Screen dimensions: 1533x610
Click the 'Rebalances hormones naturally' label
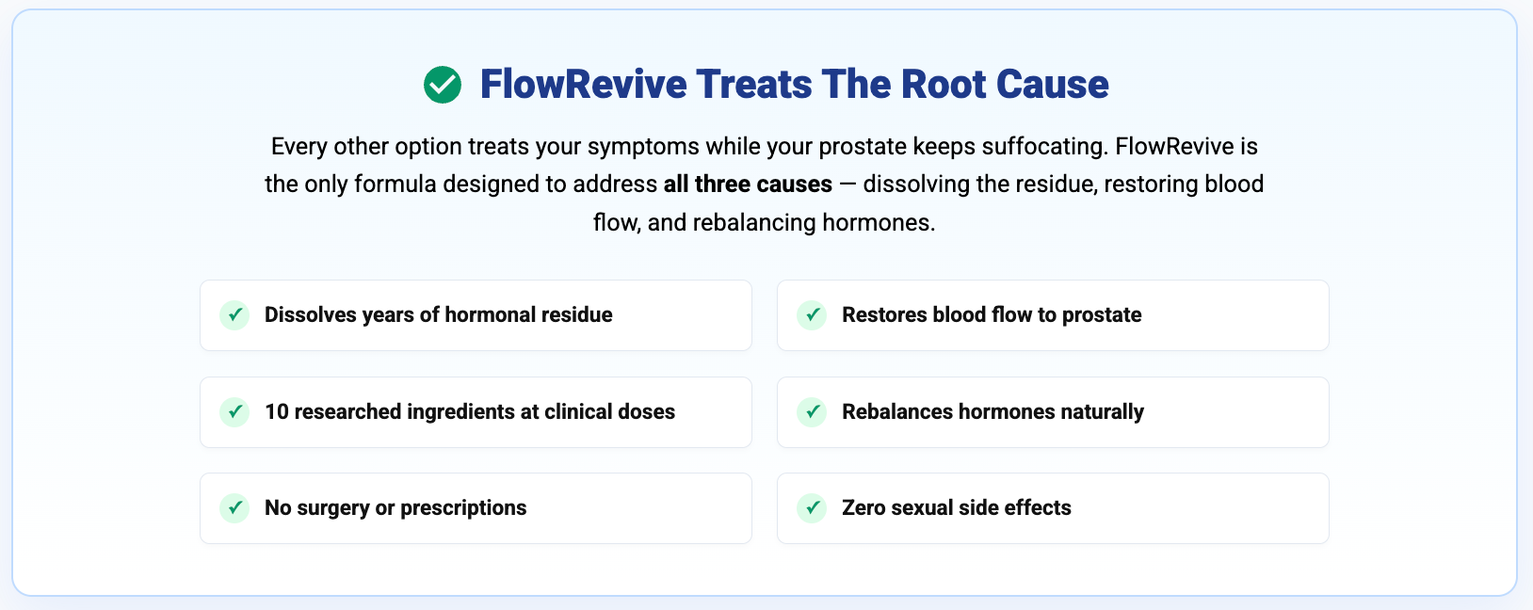pos(992,412)
